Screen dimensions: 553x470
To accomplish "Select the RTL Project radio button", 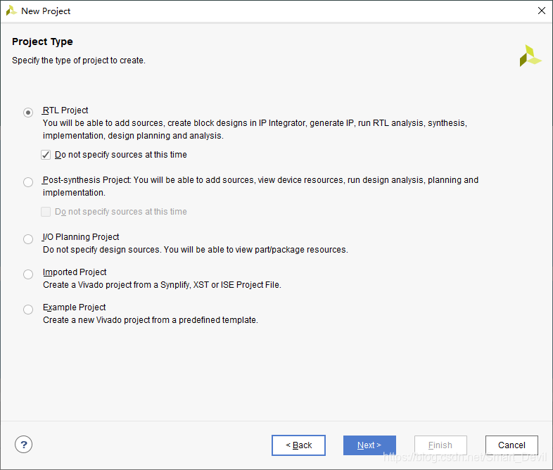I will pos(28,113).
